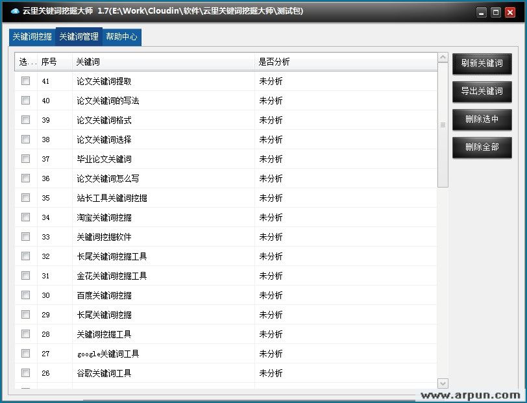Enable checkbox for 谷歌关键词工具 row
Screen dimensions: 527x403
tap(26, 373)
